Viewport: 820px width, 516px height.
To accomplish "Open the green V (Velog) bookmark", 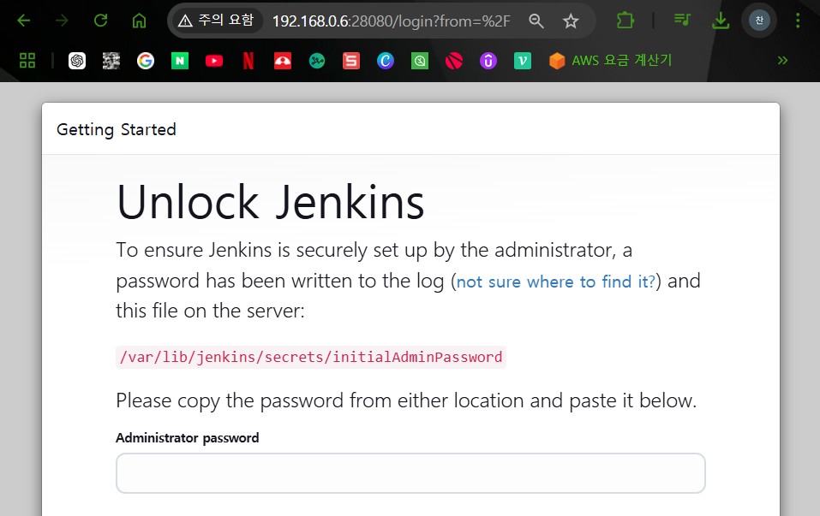I will [523, 61].
